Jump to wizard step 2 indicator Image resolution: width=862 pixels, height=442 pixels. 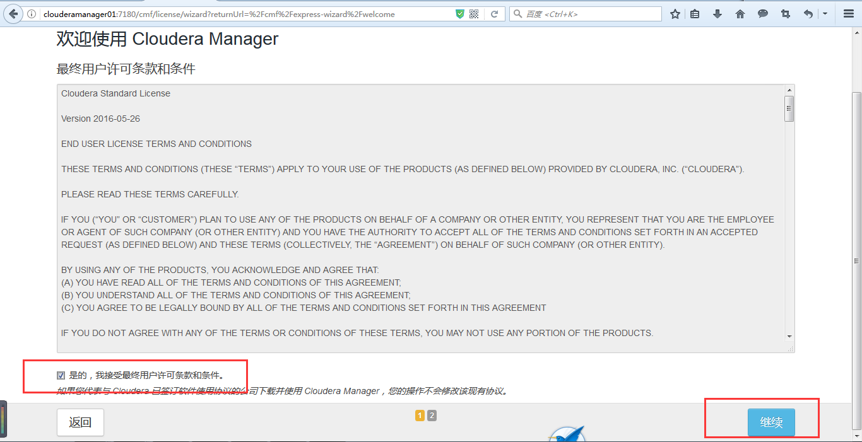coord(432,416)
